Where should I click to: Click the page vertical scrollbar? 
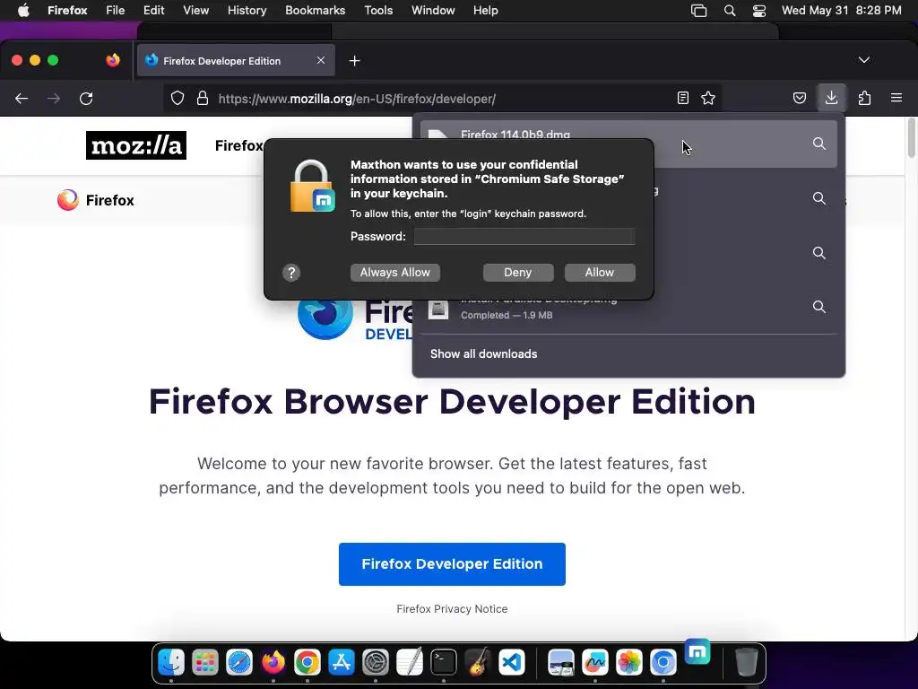(x=911, y=137)
